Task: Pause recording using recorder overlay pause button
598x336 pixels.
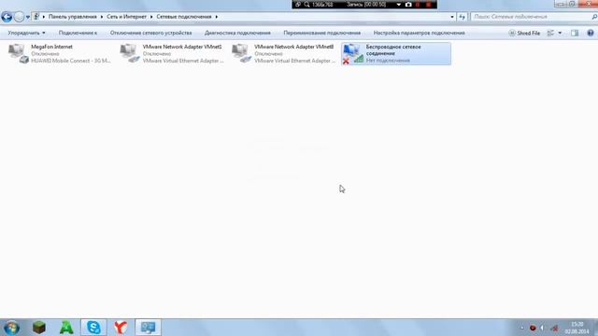Action: [418, 5]
